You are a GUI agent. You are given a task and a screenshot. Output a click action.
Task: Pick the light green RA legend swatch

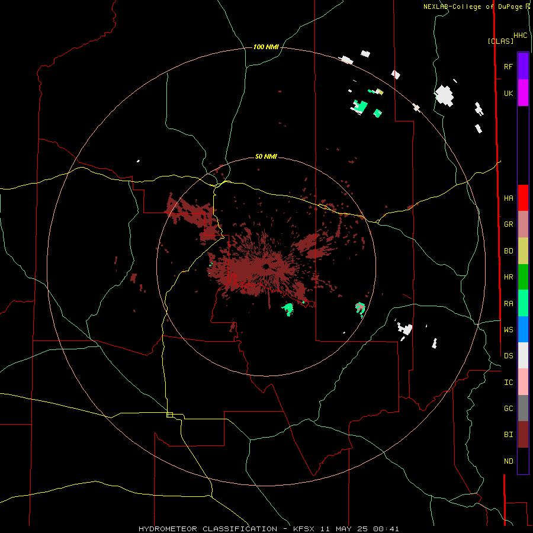point(523,303)
